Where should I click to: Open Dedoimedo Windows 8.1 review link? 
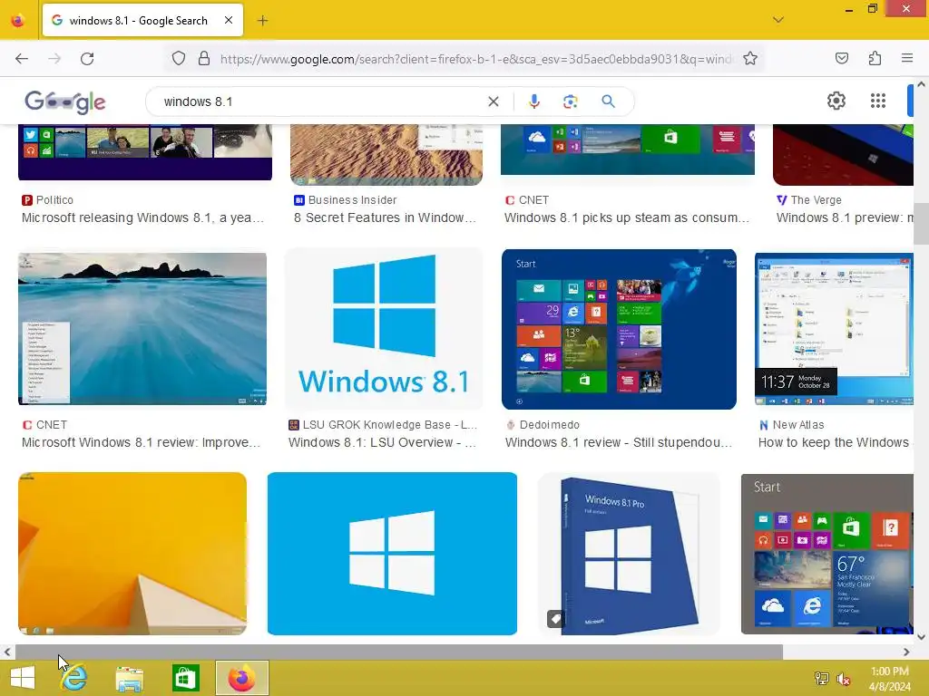619,442
